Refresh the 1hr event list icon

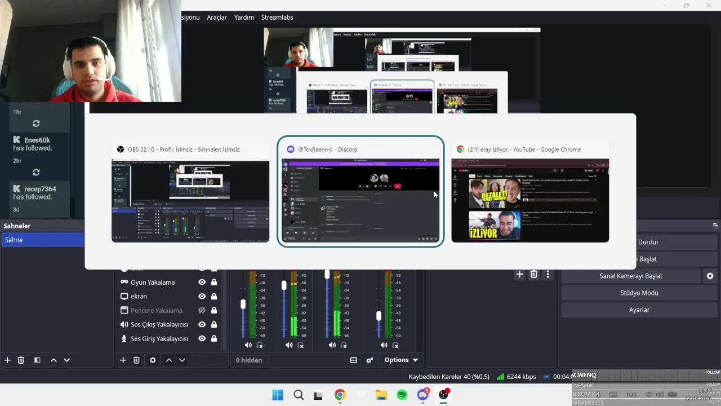(x=36, y=123)
